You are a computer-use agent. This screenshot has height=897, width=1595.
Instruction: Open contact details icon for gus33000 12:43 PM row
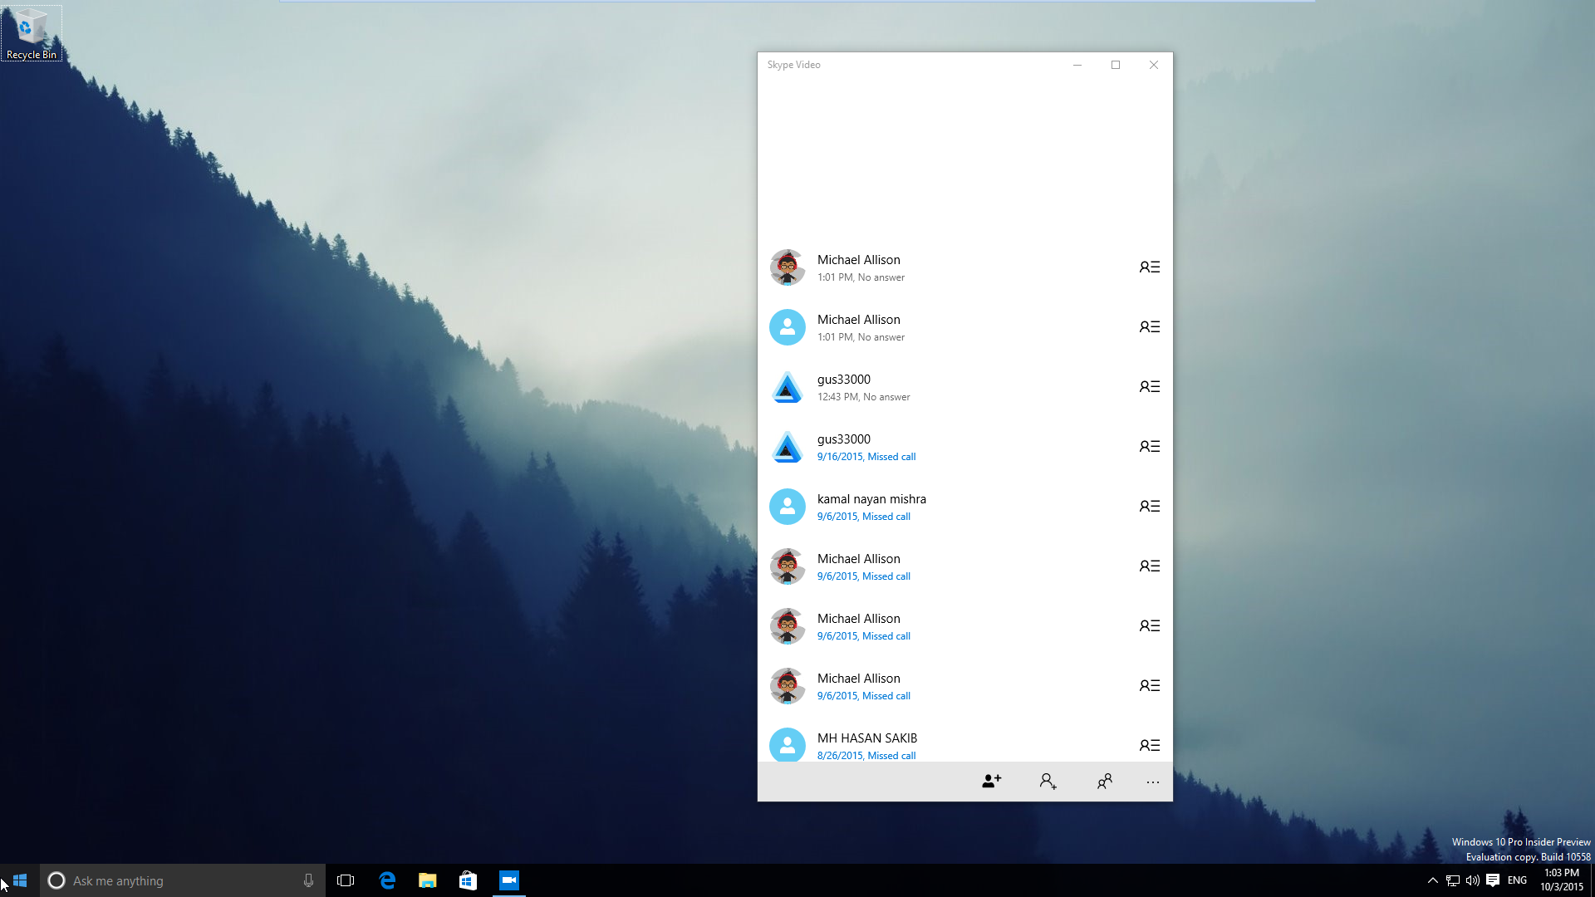[x=1149, y=386]
